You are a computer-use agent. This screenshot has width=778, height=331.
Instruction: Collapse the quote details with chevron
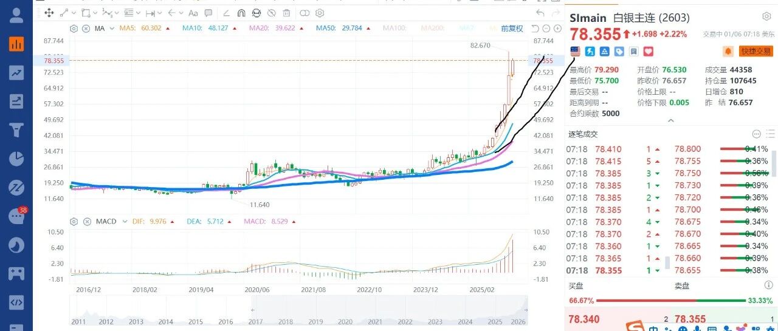click(671, 121)
